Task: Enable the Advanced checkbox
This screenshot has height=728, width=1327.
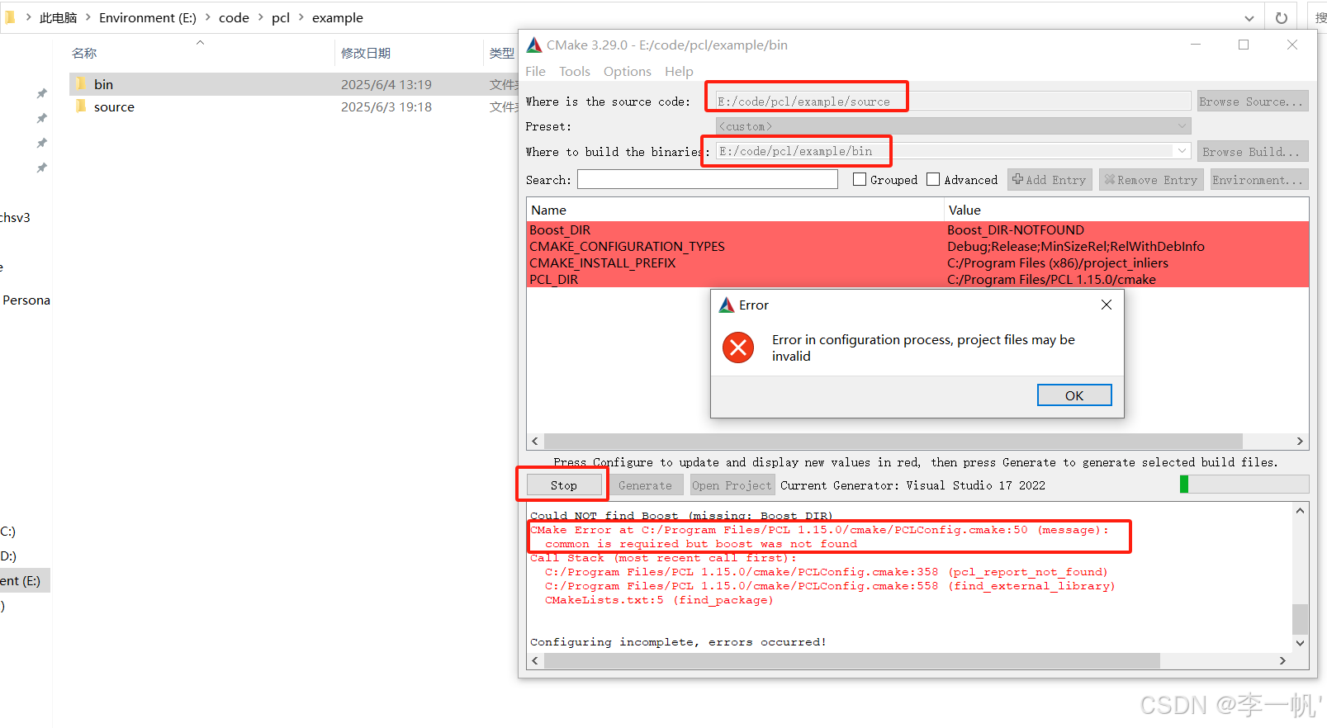Action: click(933, 179)
